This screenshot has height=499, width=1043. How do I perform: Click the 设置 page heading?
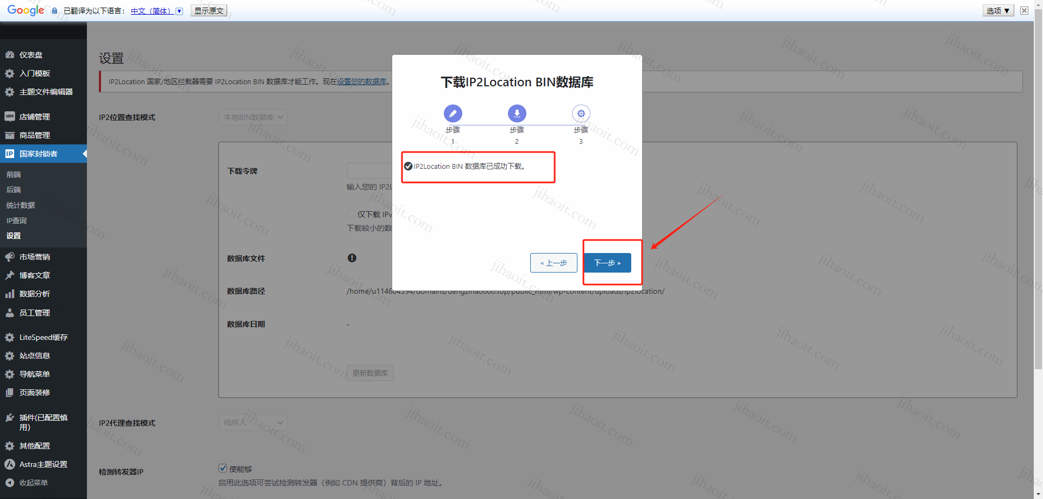pyautogui.click(x=111, y=58)
